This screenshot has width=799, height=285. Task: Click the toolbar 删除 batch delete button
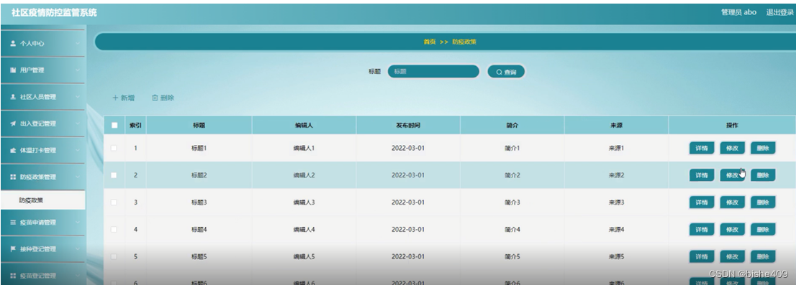163,98
